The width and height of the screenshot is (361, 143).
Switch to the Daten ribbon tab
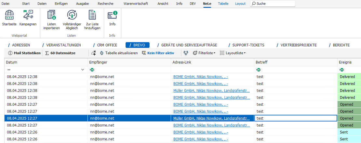pyautogui.click(x=42, y=4)
